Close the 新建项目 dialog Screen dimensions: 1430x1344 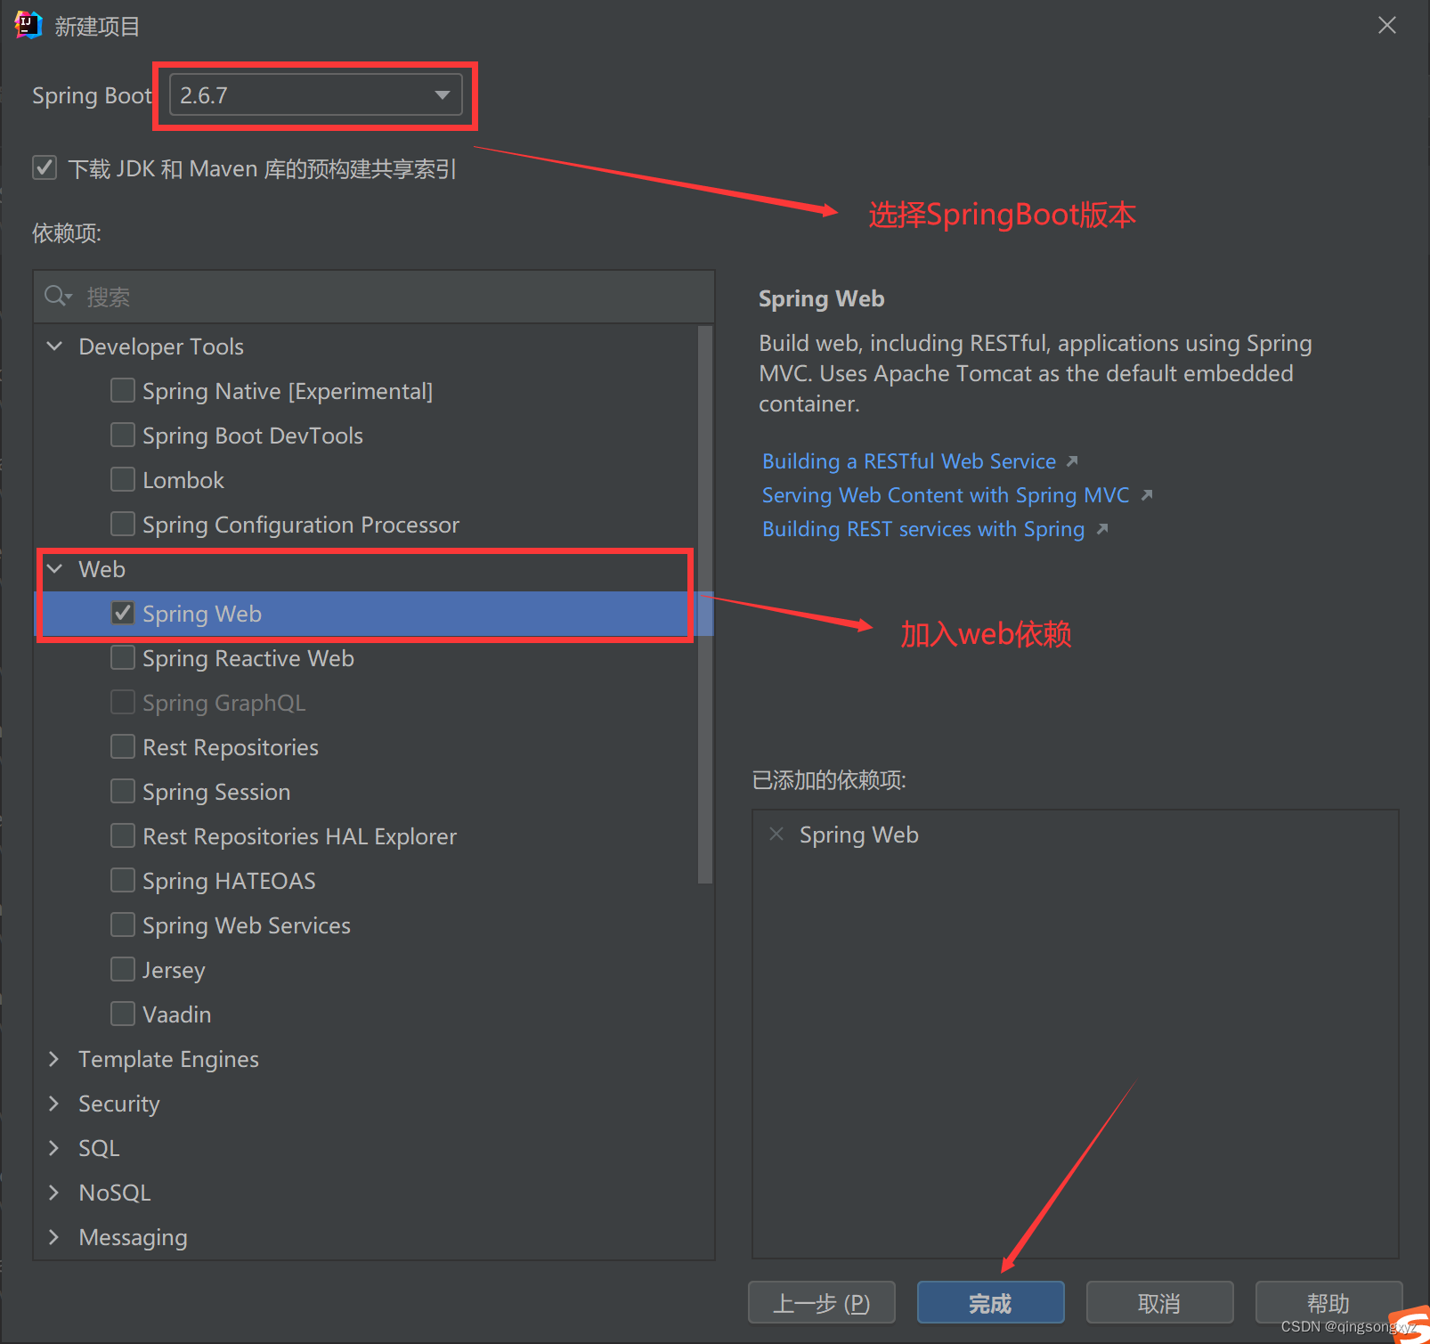tap(1387, 25)
